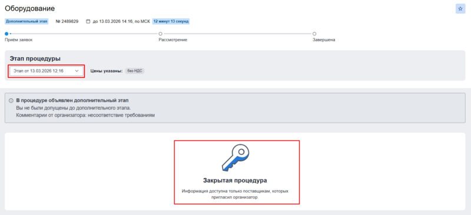Screen dimensions: 471x215
Task: Click the 'без НДС' price tag
Action: click(x=135, y=71)
